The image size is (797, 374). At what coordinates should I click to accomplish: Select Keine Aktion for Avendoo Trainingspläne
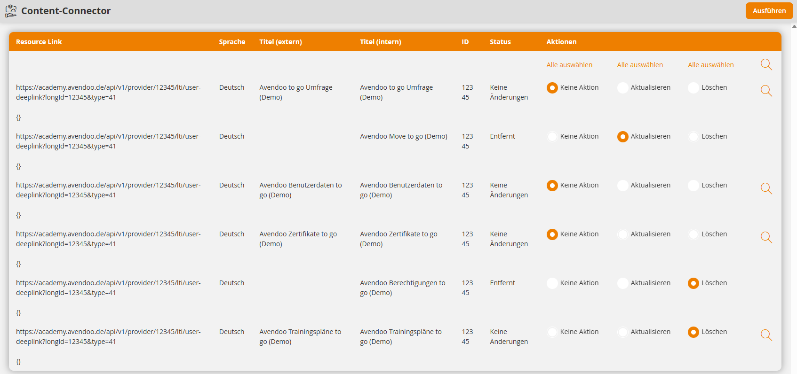pos(552,332)
